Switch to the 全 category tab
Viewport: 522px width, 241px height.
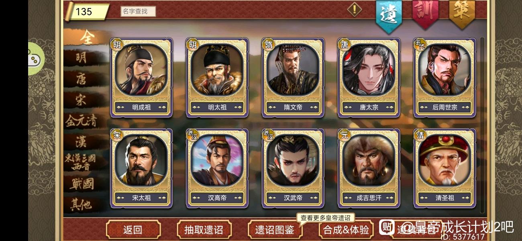click(86, 37)
